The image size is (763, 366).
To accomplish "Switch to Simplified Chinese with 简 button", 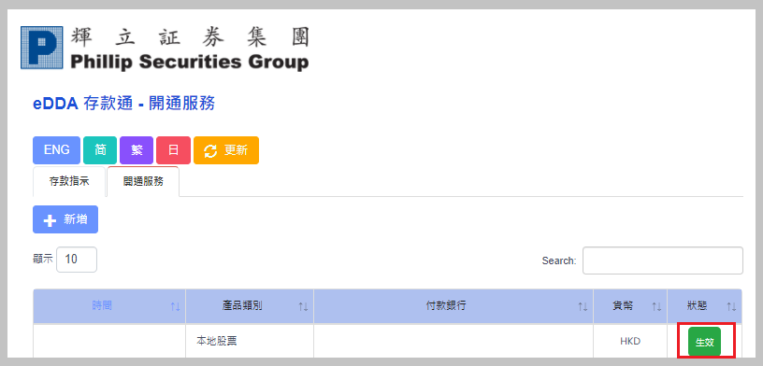I will coord(100,150).
